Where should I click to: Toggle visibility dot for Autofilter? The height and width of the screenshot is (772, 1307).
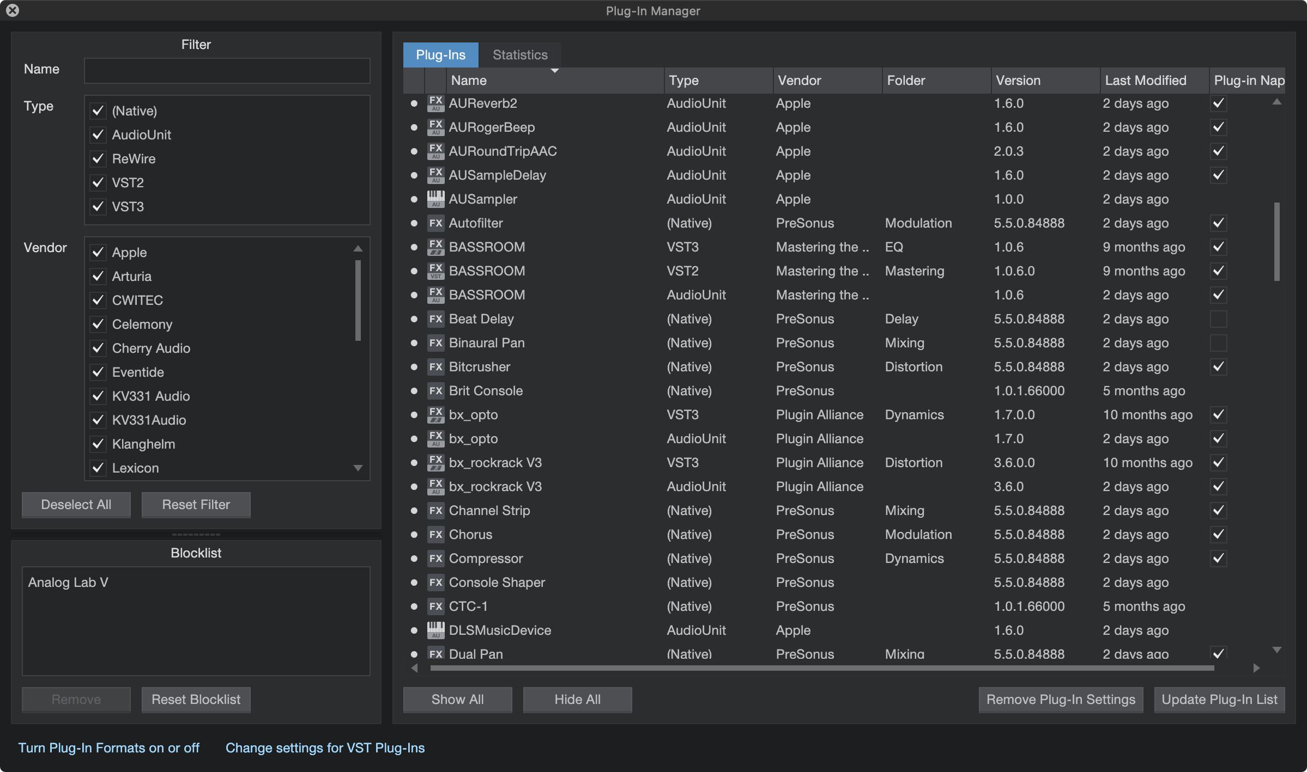point(414,223)
